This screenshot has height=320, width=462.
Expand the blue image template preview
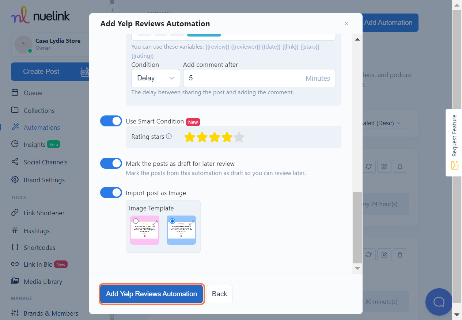point(192,222)
